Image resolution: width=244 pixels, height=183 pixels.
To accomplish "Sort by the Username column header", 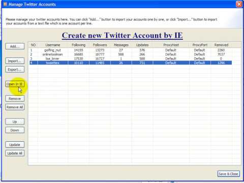I will [x=53, y=45].
